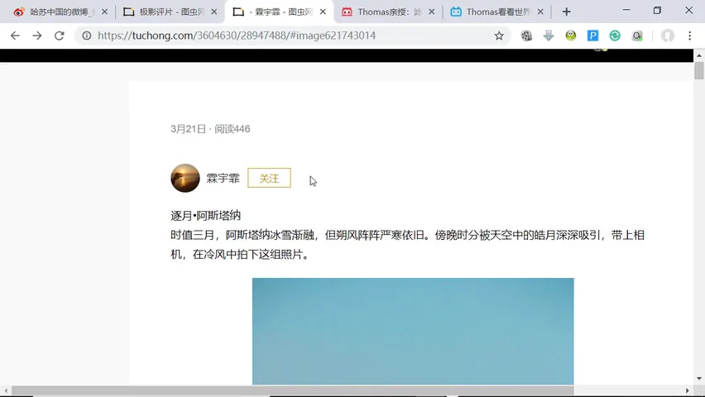Open the blue P extension icon
Image resolution: width=705 pixels, height=397 pixels.
592,36
